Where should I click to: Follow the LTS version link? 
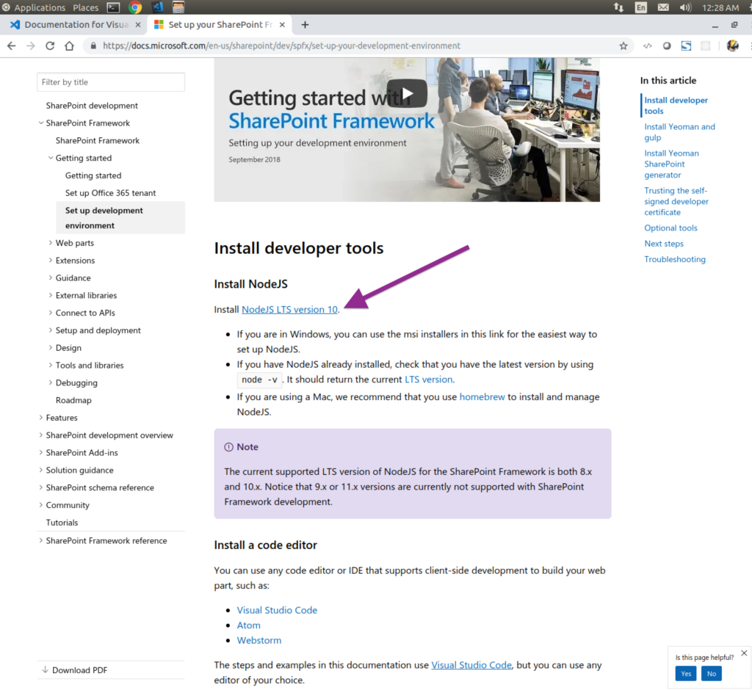coord(429,379)
